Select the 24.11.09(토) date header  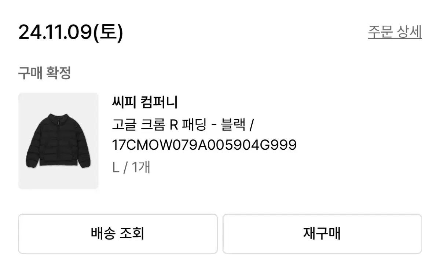point(71,32)
